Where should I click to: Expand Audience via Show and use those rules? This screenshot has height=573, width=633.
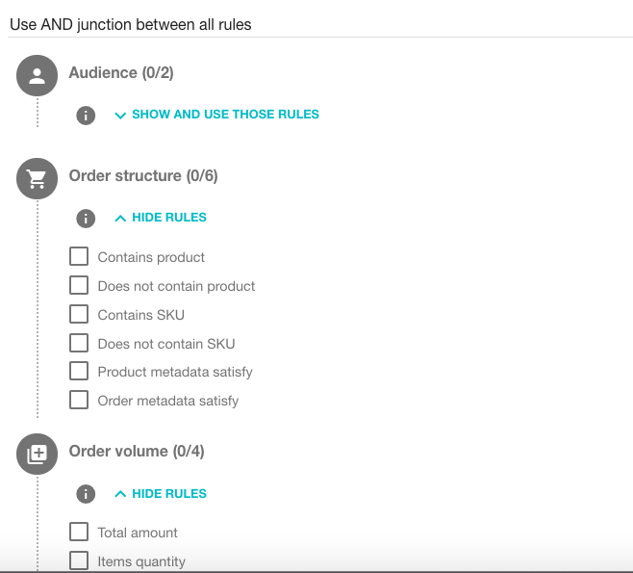click(x=216, y=115)
